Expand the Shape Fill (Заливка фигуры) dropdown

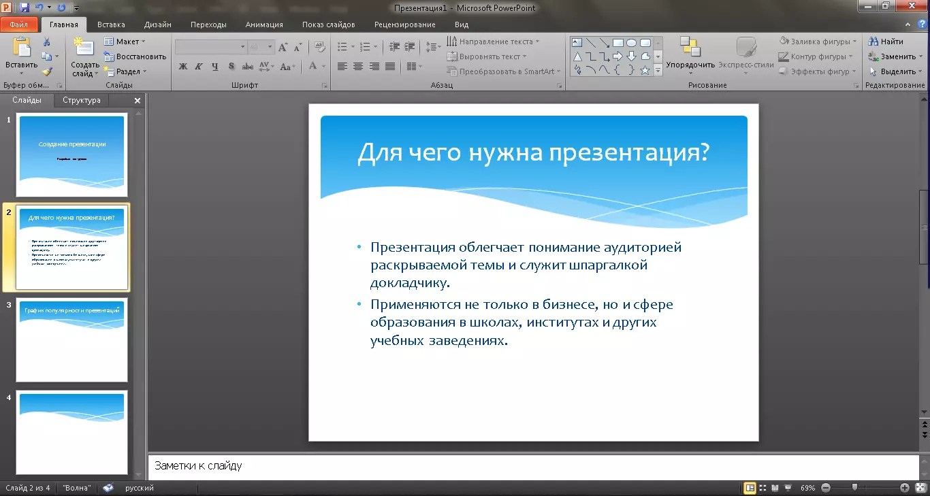[x=816, y=42]
